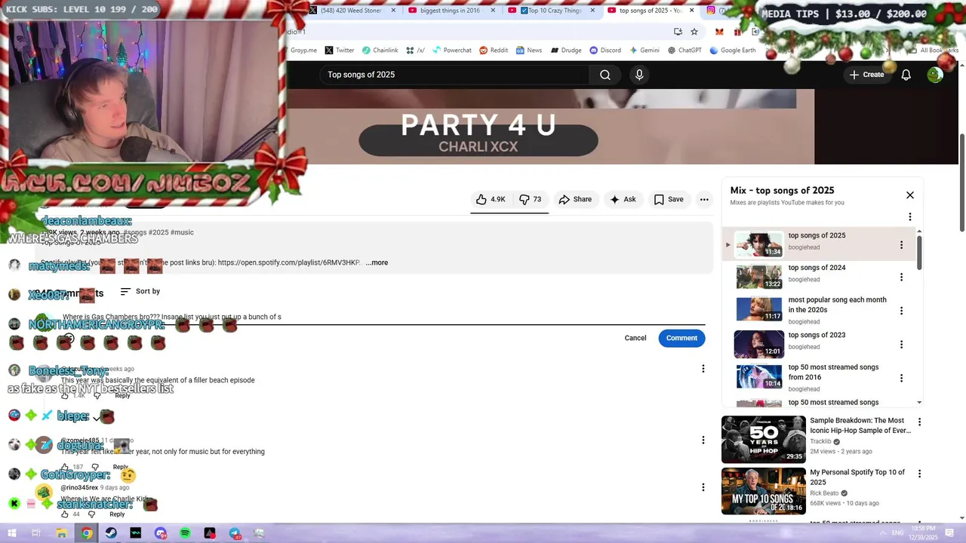
Task: Switch to Top 10 Crazy Things tab
Action: [x=550, y=11]
